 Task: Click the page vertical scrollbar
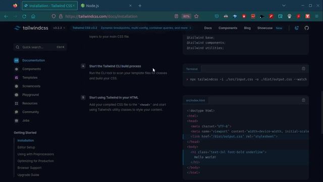click(x=322, y=112)
